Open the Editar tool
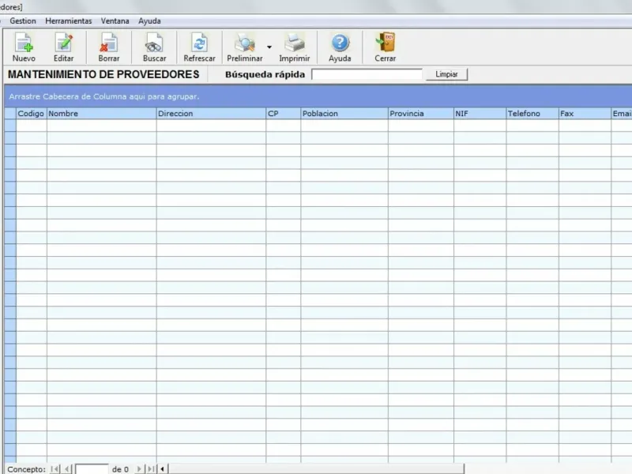This screenshot has width=632, height=474. (64, 47)
